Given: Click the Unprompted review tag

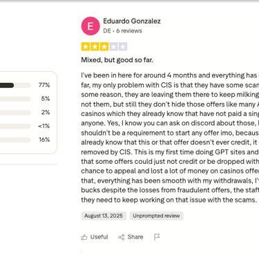Looking at the screenshot, I should (x=156, y=216).
